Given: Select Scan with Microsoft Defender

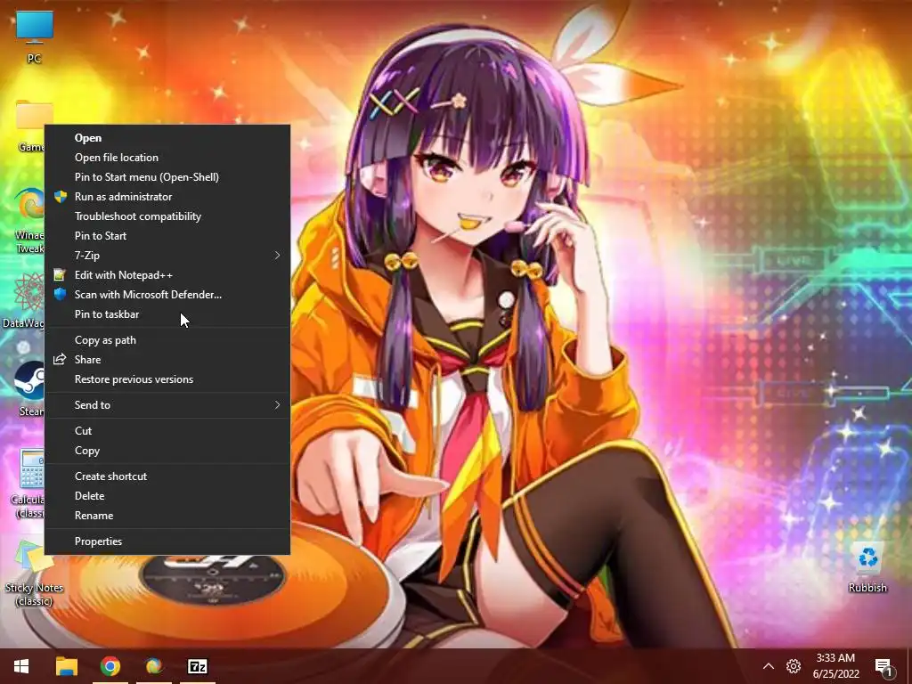Looking at the screenshot, I should [167, 295].
